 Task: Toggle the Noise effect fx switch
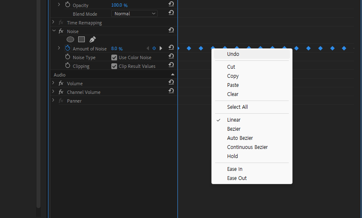coord(61,31)
